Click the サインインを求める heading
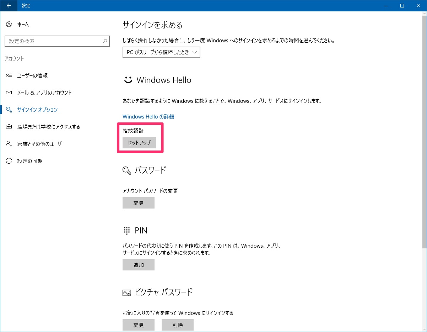 (x=152, y=25)
